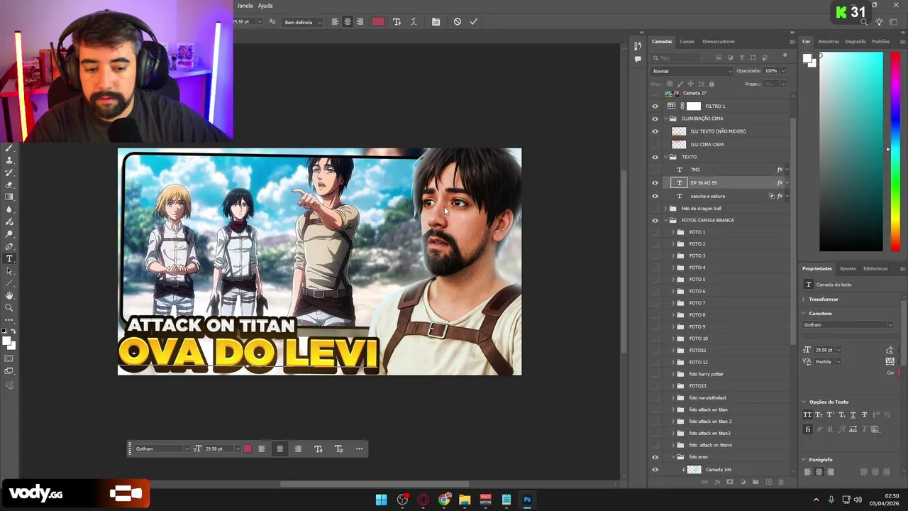Switch to the Demarcadores tab
Image resolution: width=908 pixels, height=511 pixels.
(719, 41)
